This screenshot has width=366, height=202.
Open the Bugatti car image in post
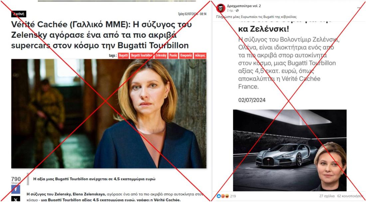[290, 150]
